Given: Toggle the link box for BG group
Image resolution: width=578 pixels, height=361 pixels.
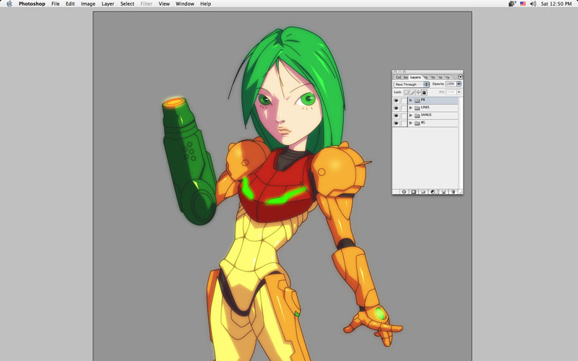Looking at the screenshot, I should [404, 123].
